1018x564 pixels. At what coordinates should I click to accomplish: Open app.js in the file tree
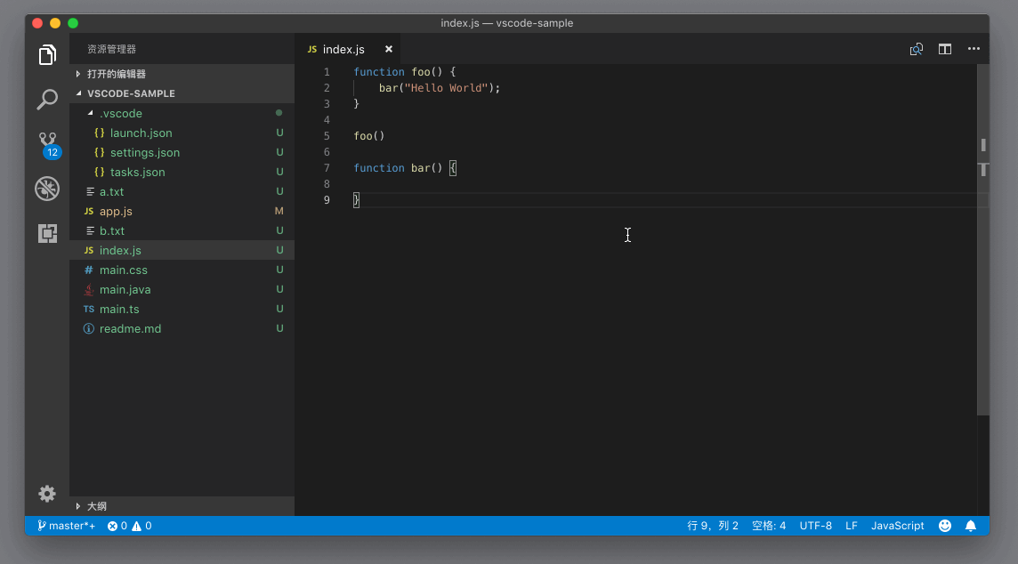tap(116, 211)
